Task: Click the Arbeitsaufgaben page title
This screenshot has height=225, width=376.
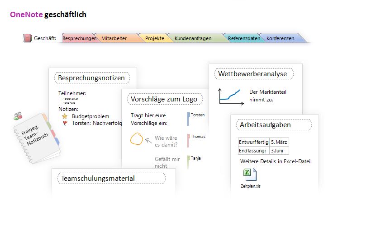Action: click(265, 125)
